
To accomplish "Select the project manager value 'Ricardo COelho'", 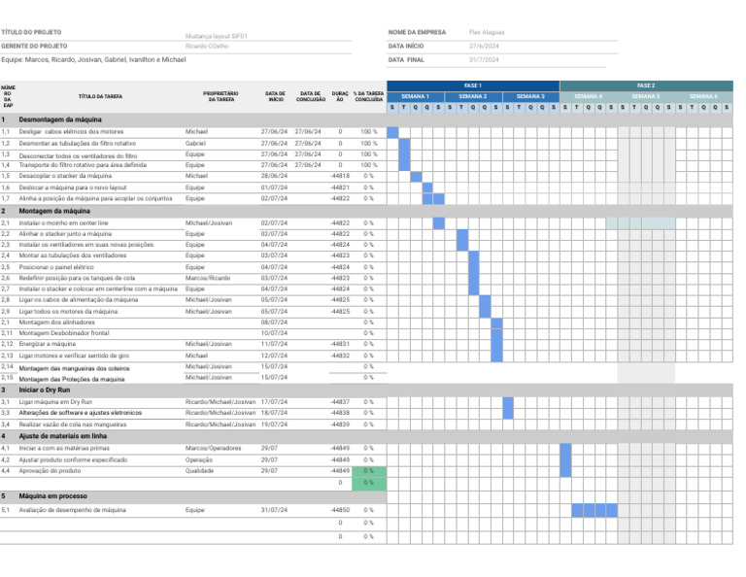I will (x=207, y=47).
